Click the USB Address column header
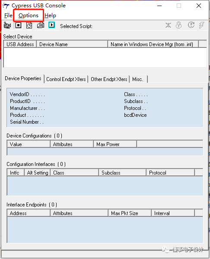Viewport: 210px width, 259px height. tap(20, 44)
